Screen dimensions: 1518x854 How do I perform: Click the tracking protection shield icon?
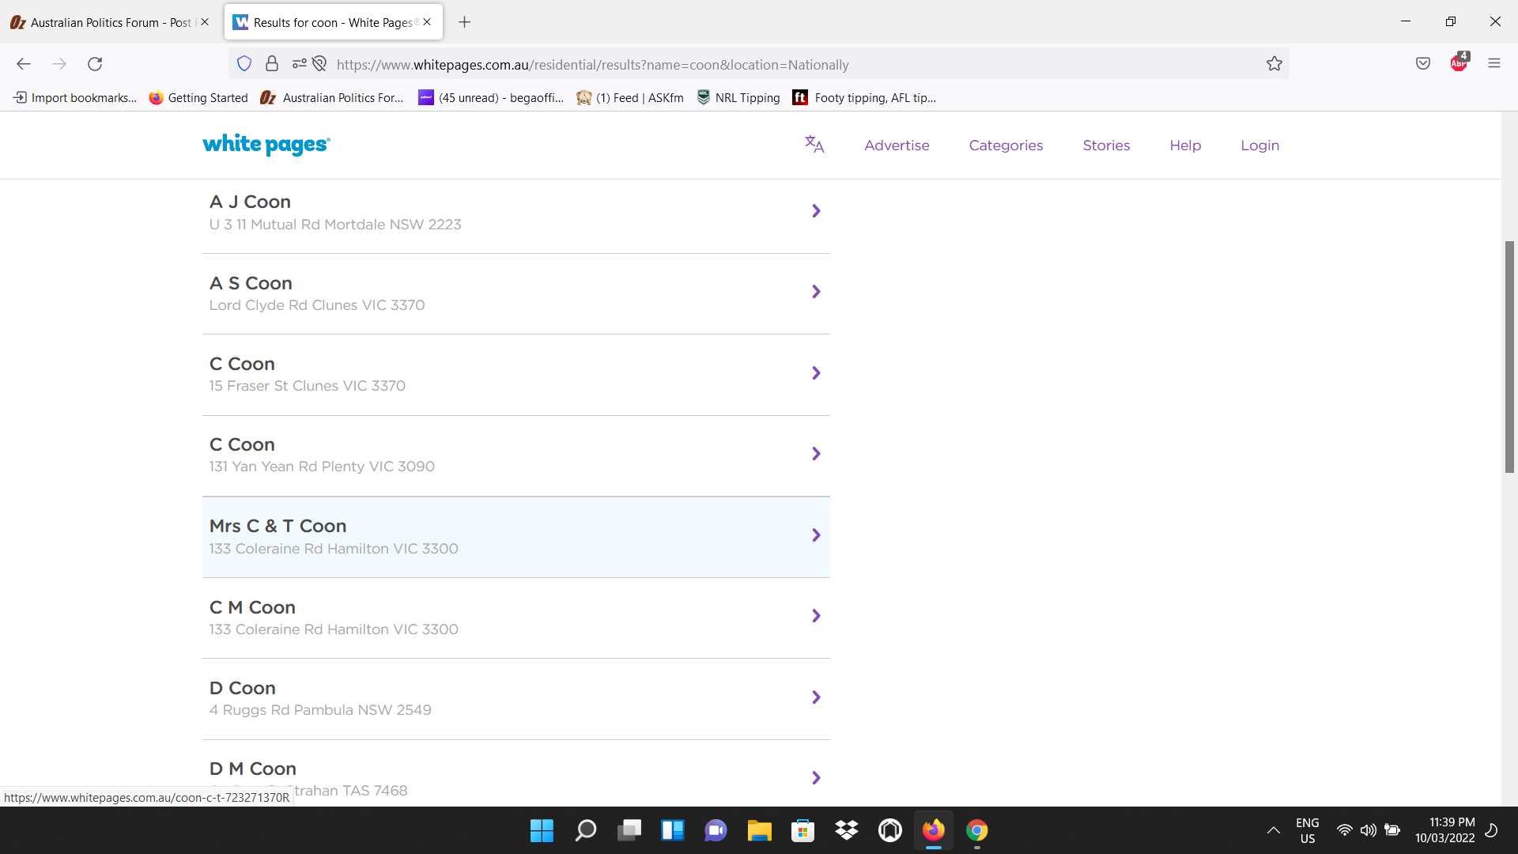(244, 64)
